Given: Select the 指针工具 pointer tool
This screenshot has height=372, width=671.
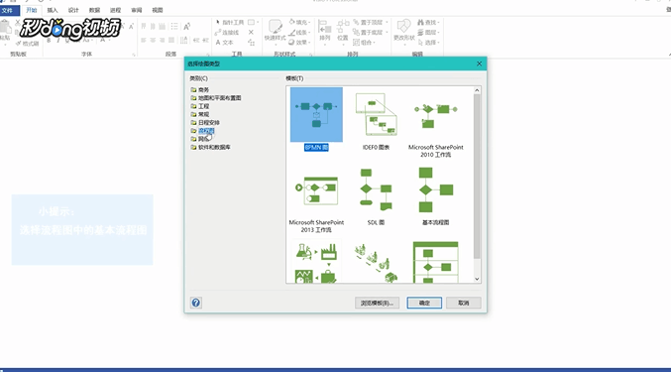Looking at the screenshot, I should [x=230, y=22].
